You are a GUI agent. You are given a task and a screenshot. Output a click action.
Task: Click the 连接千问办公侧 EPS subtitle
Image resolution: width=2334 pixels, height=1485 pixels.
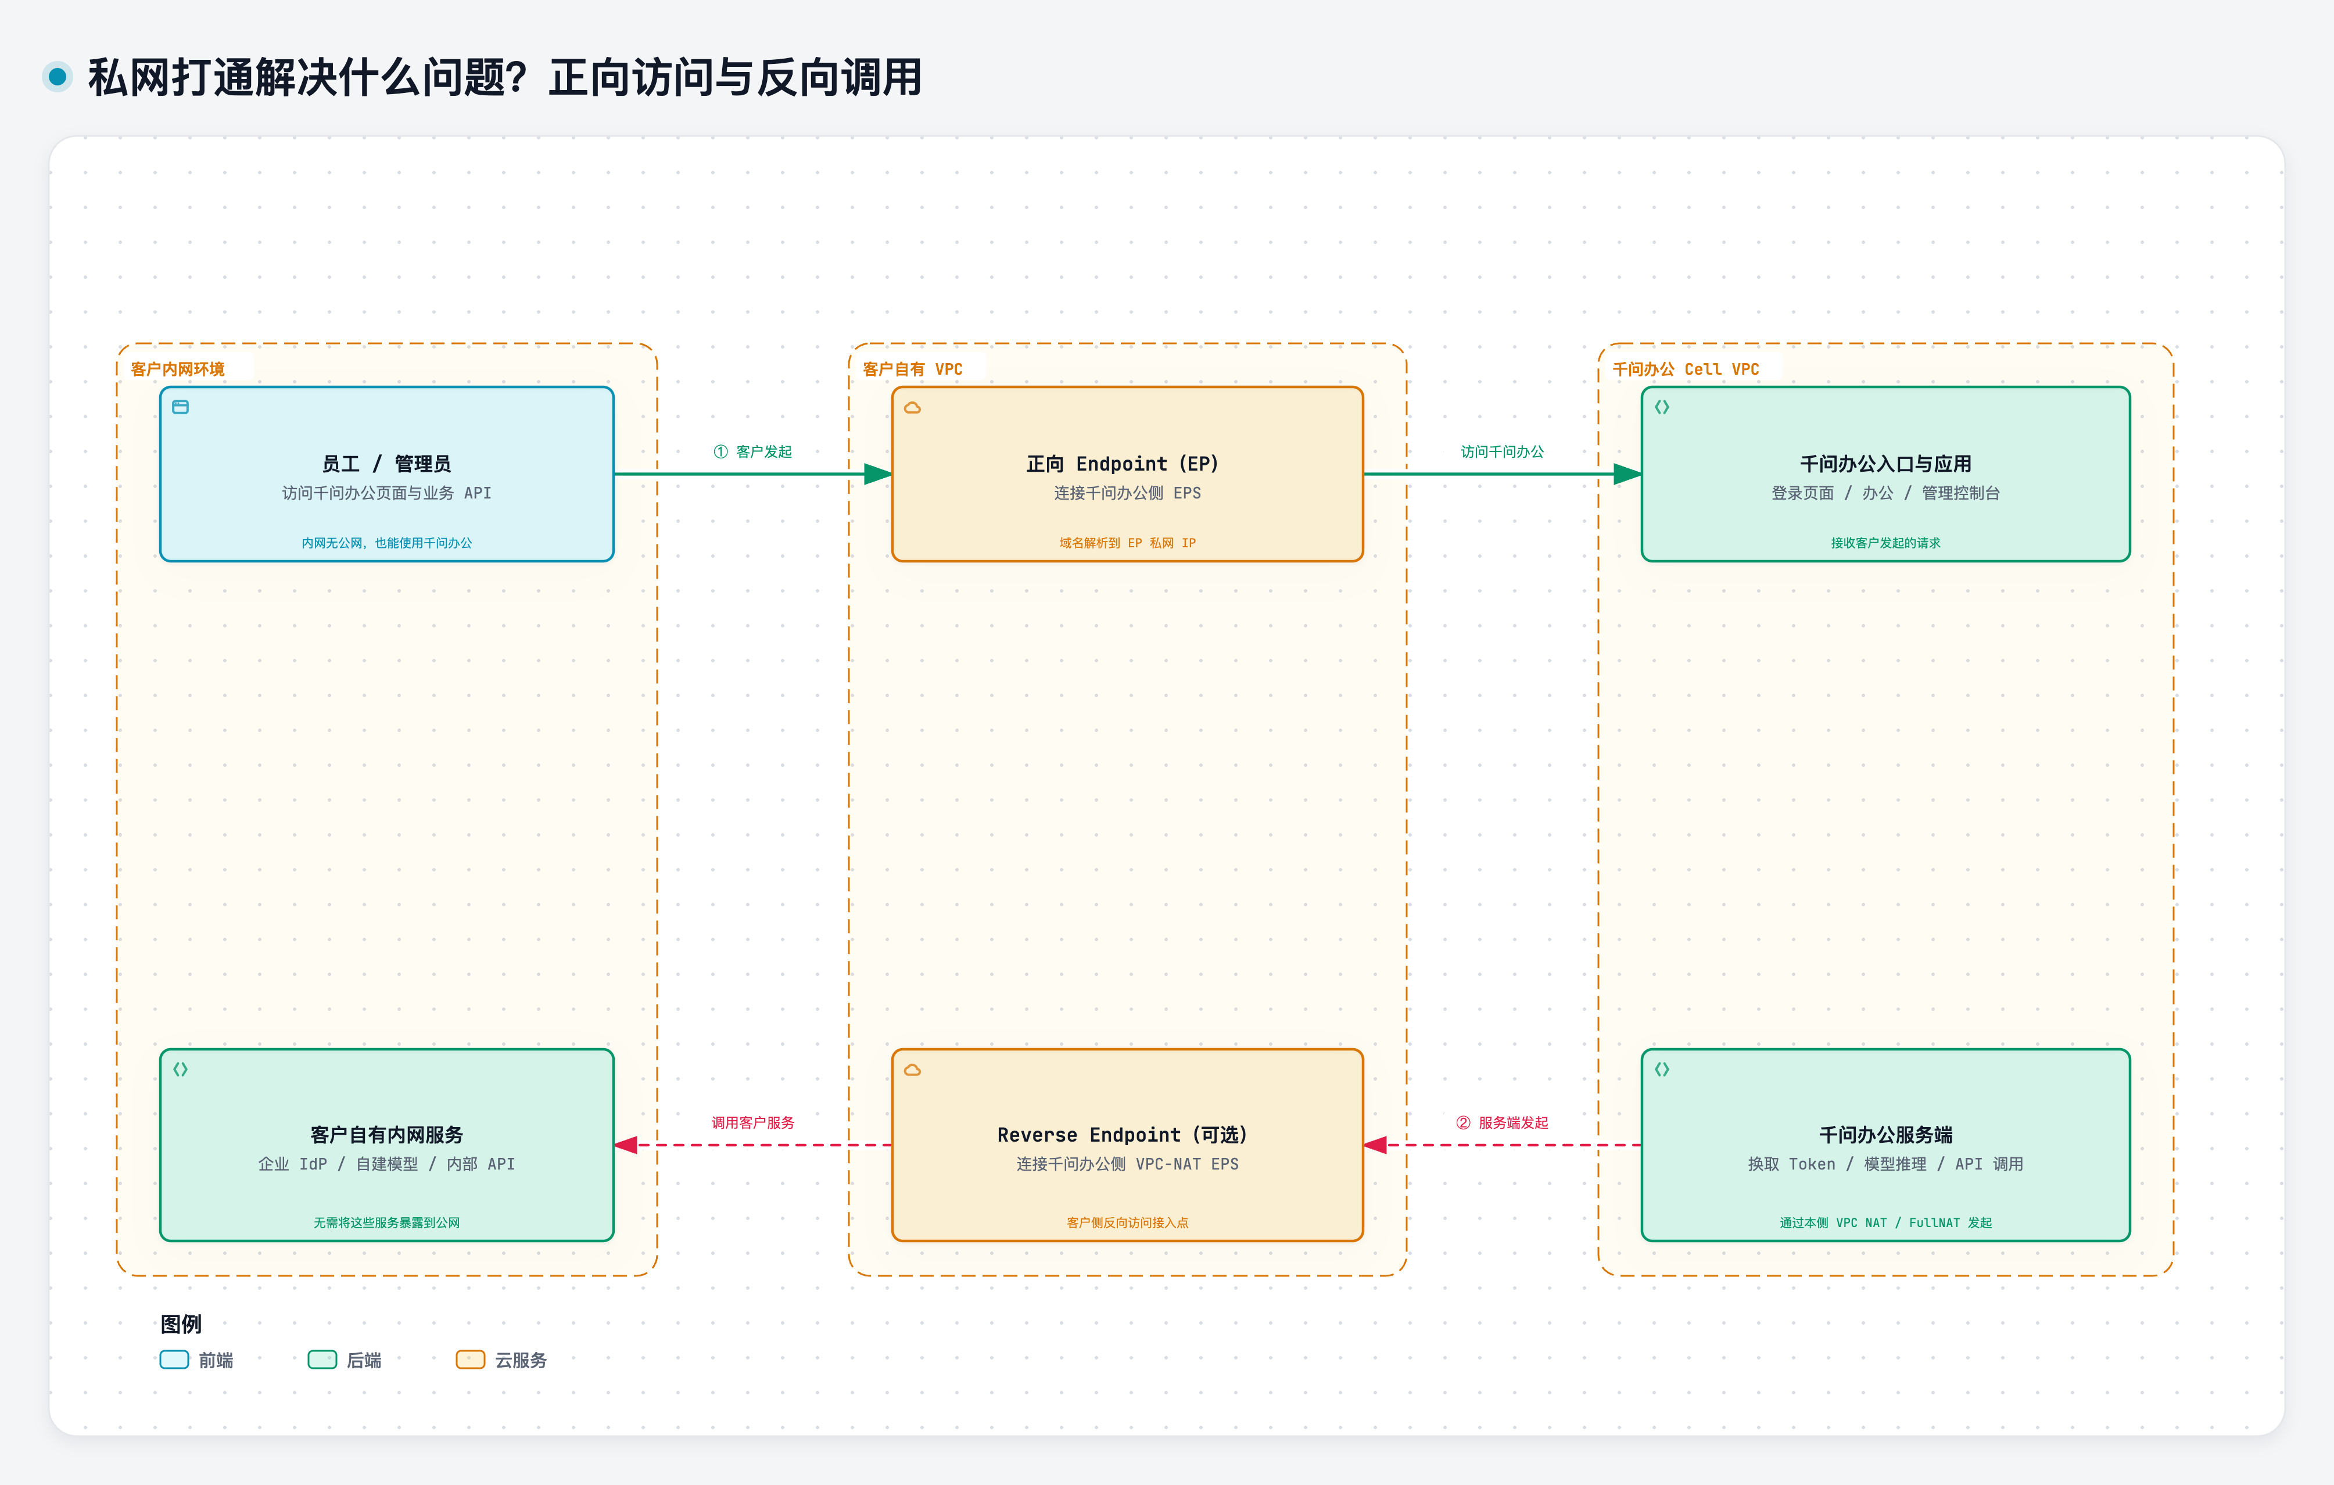(1127, 493)
